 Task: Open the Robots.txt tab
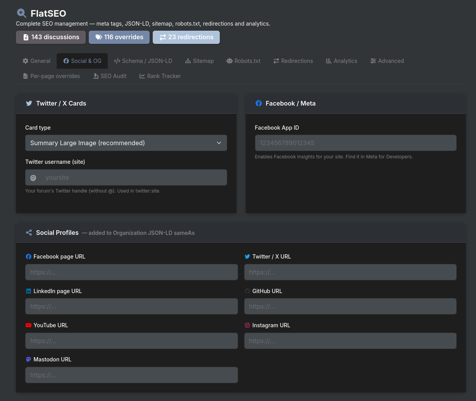click(243, 61)
